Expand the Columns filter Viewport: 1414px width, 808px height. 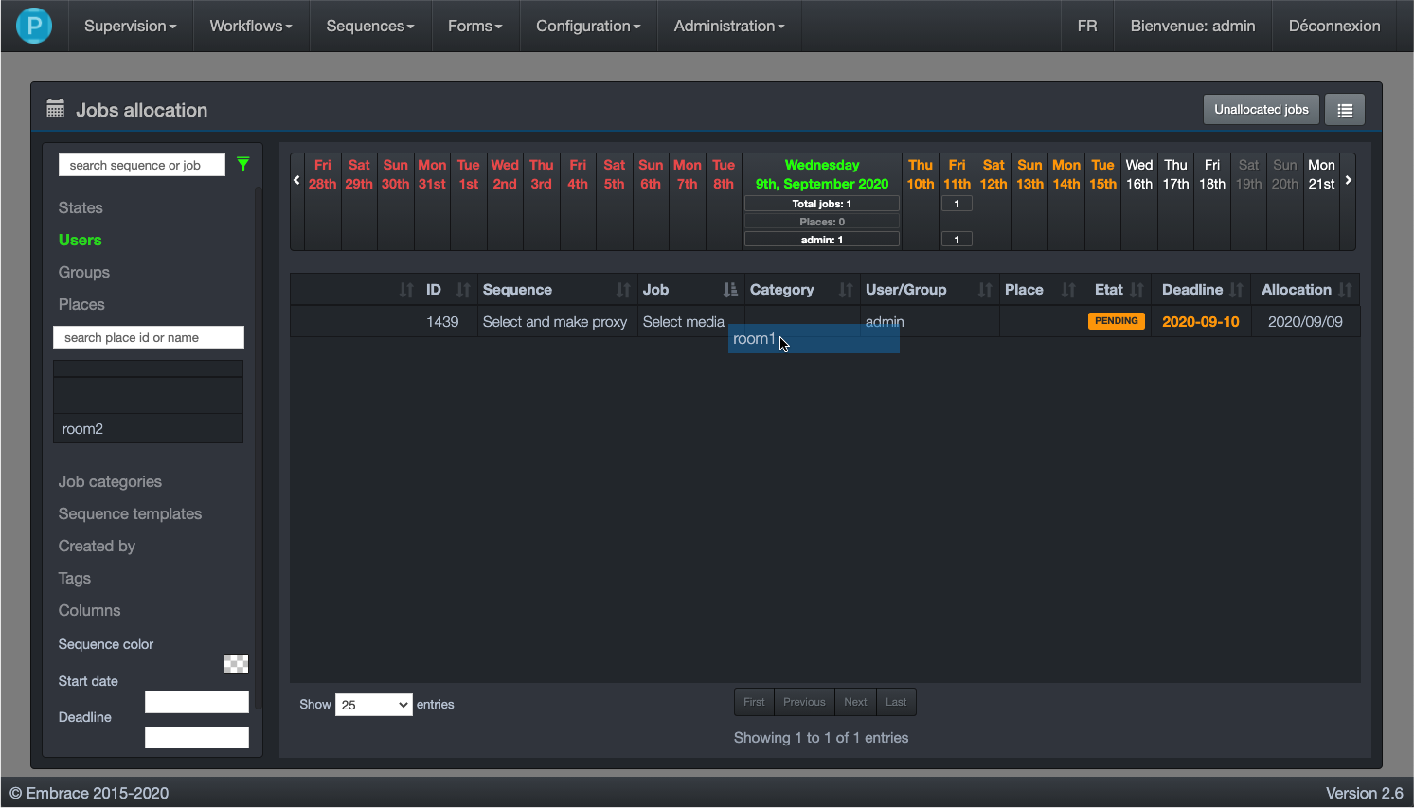tap(89, 610)
